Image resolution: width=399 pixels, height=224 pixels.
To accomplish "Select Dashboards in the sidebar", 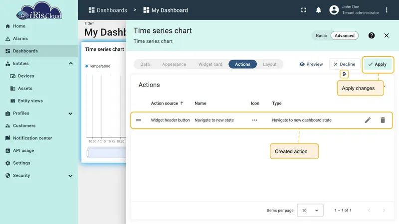I will tap(39, 51).
